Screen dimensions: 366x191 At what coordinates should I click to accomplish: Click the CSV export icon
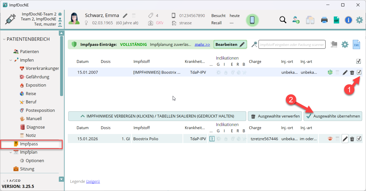tap(336, 20)
